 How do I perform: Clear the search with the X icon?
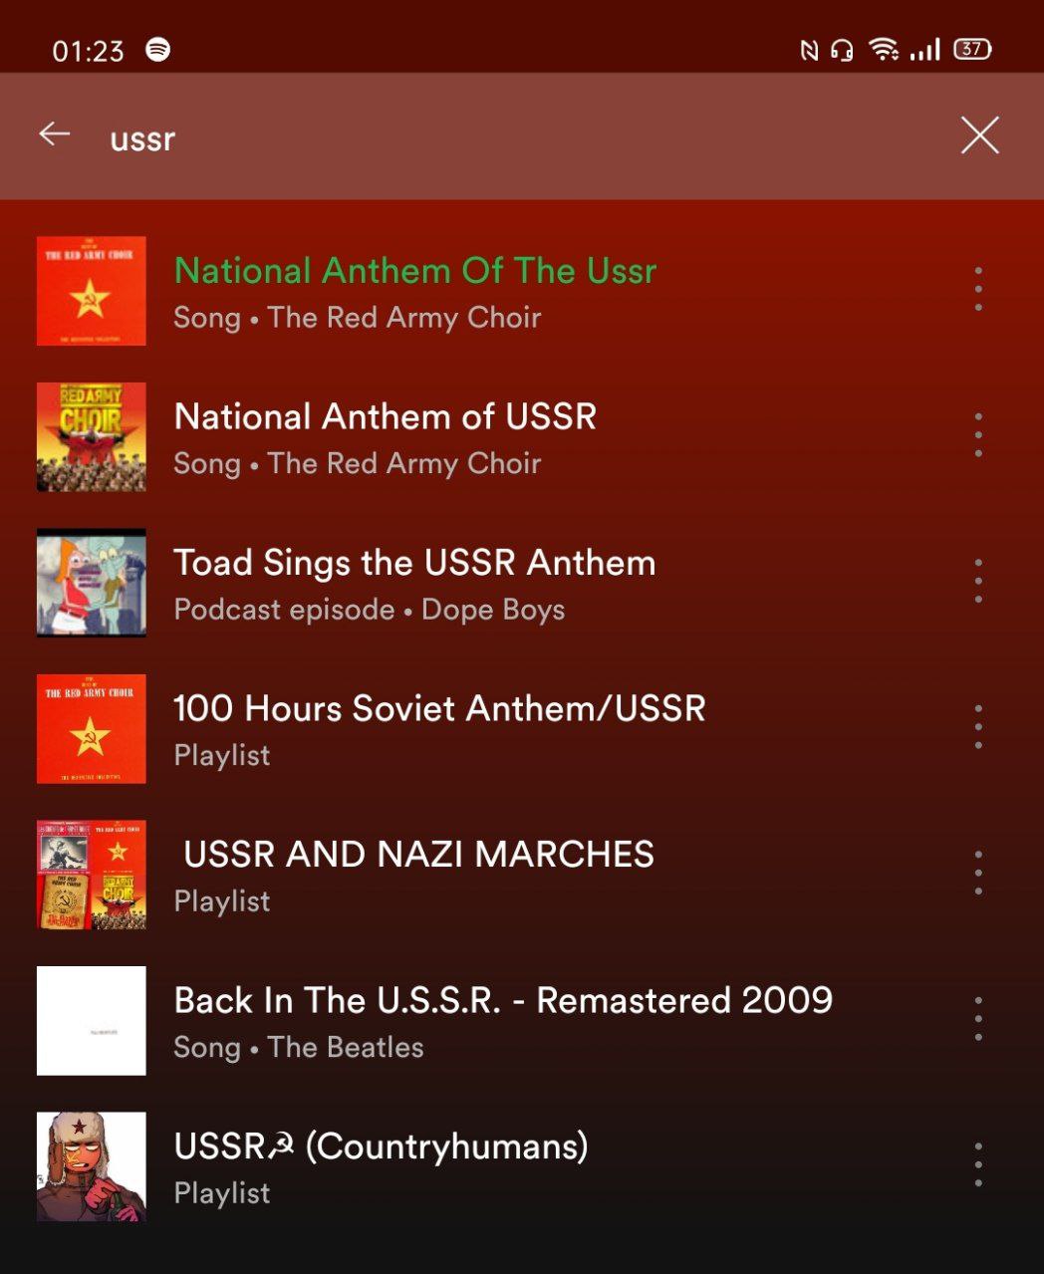[979, 134]
